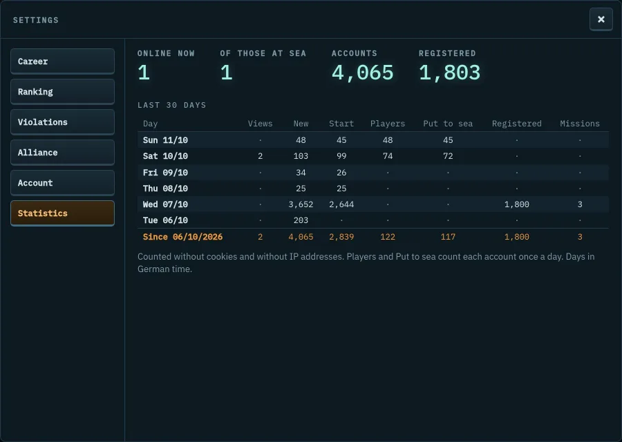Click the Since 06/10/2026 totals label

click(182, 237)
